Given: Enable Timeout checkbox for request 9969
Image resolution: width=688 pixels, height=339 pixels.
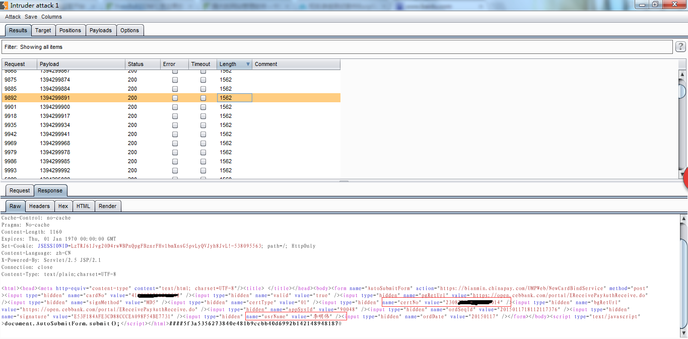Looking at the screenshot, I should click(x=203, y=143).
